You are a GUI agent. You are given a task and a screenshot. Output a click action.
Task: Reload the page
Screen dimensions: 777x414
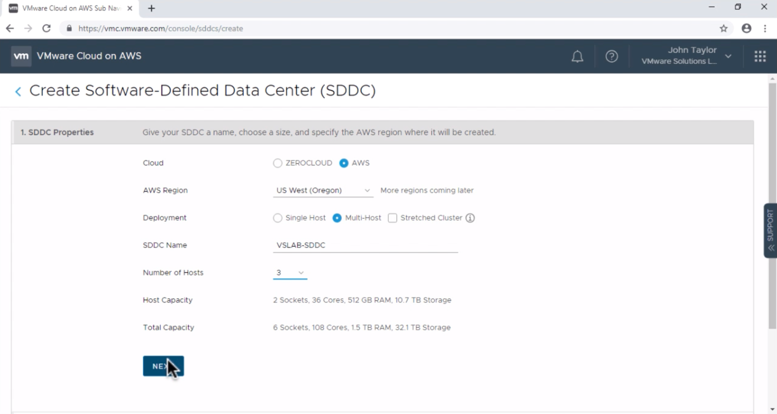[x=46, y=28]
